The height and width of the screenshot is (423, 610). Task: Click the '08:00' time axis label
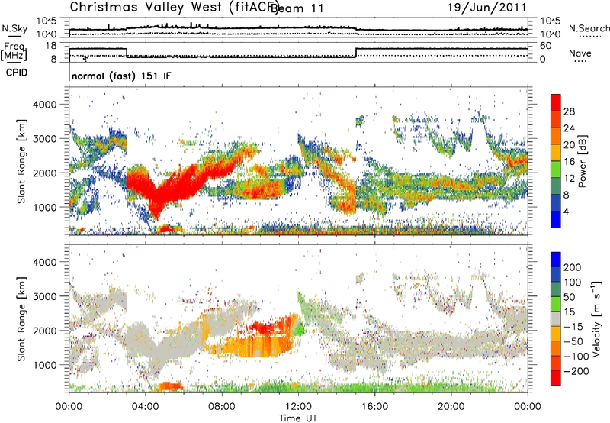tap(222, 407)
